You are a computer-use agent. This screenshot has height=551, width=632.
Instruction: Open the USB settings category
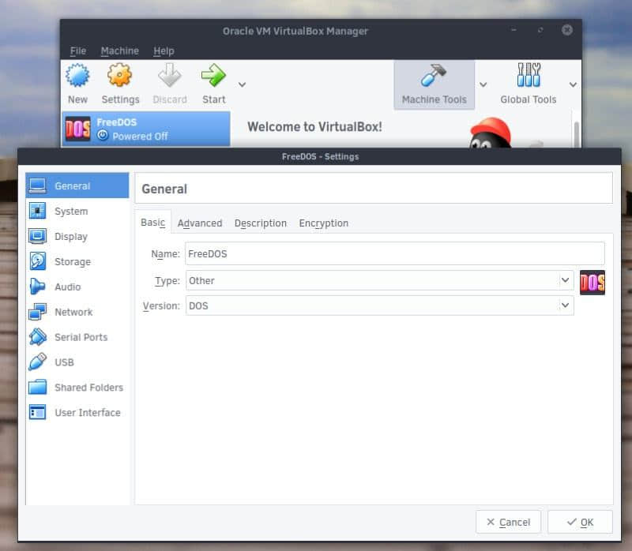(x=77, y=362)
